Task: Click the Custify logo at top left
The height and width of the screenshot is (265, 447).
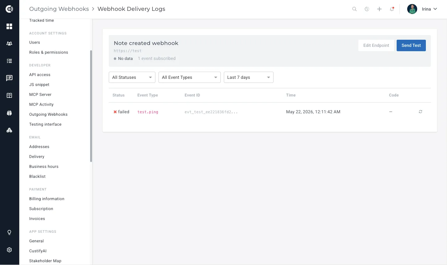Action: pos(9,9)
